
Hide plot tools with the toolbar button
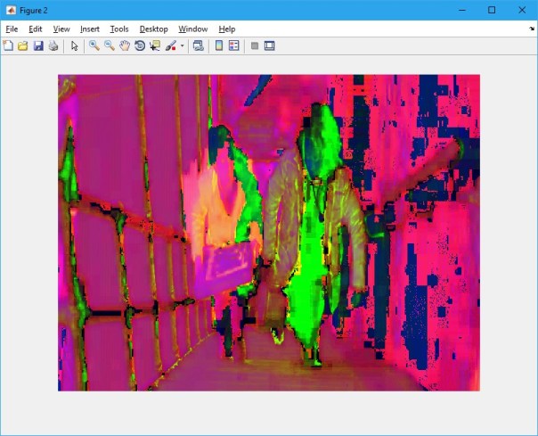pyautogui.click(x=255, y=45)
